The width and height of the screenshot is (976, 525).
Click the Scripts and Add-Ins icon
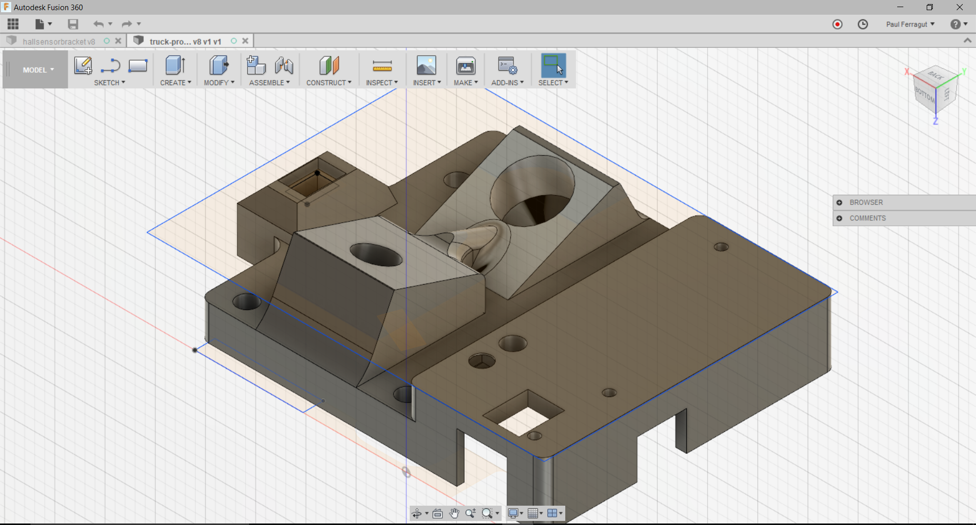click(507, 66)
